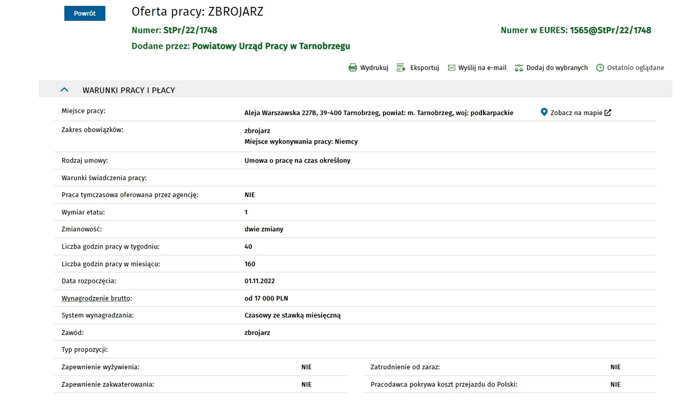Click Umowa o pracę na czas określony

[298, 161]
